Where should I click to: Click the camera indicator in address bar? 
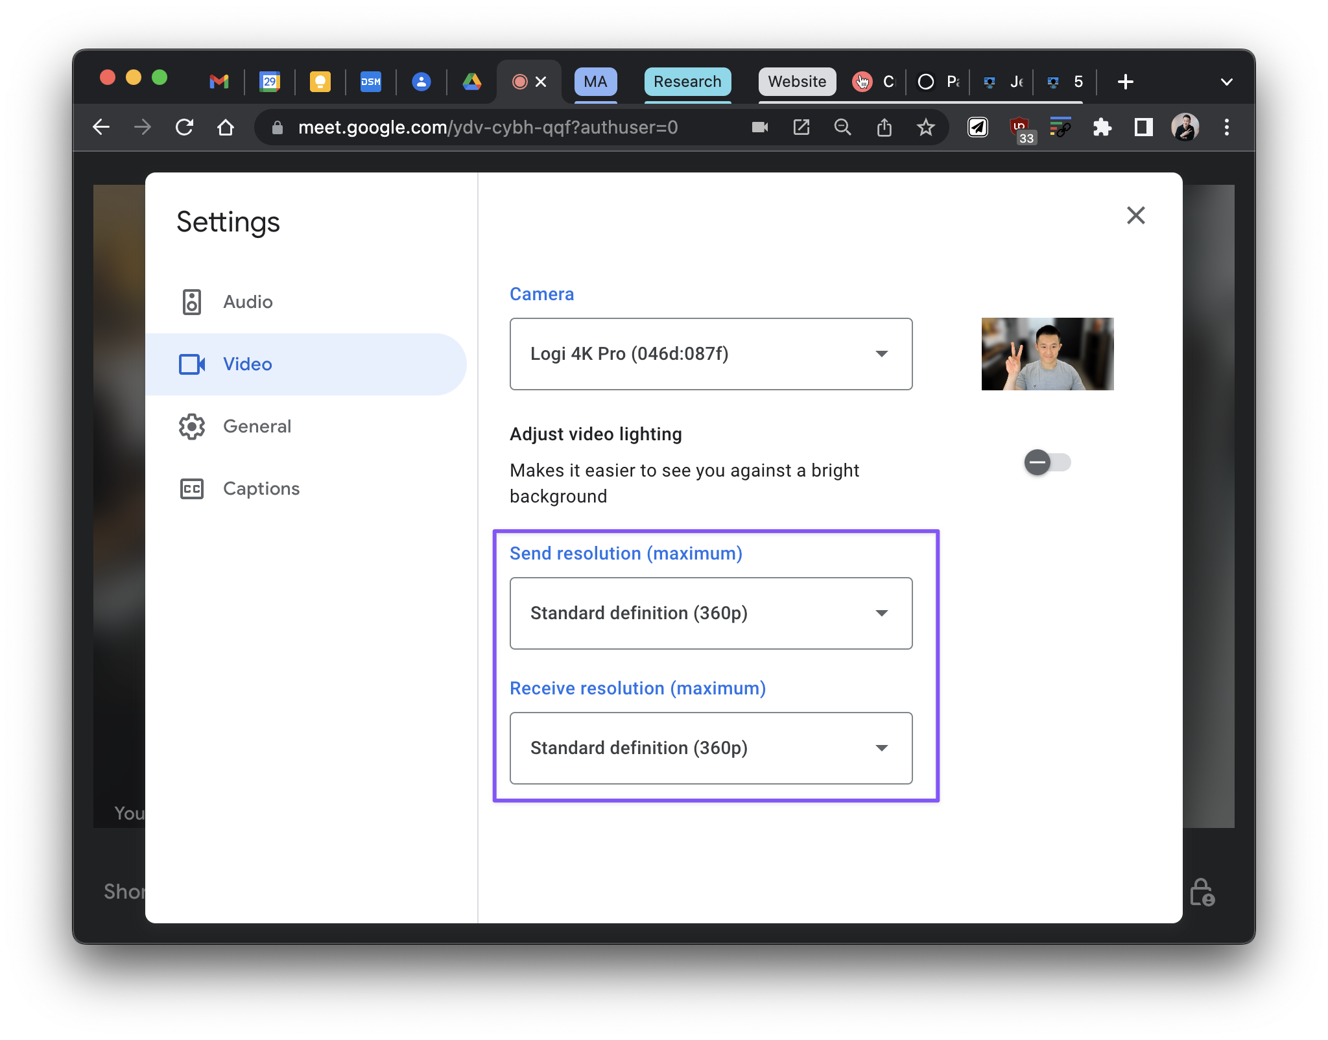(x=760, y=127)
